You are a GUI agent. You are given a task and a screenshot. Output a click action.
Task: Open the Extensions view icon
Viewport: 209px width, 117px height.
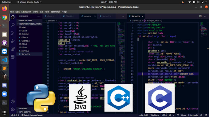point(13,49)
